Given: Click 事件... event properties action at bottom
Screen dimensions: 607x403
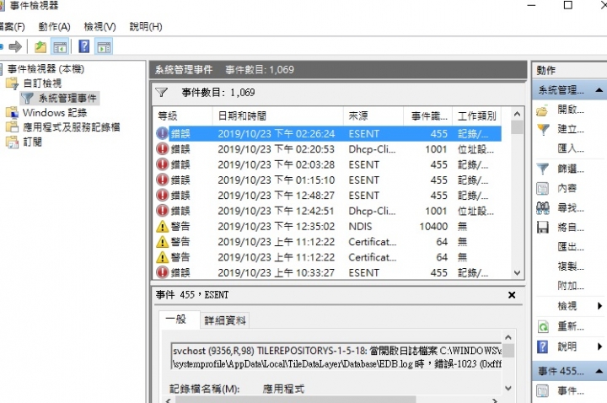Looking at the screenshot, I should point(571,391).
